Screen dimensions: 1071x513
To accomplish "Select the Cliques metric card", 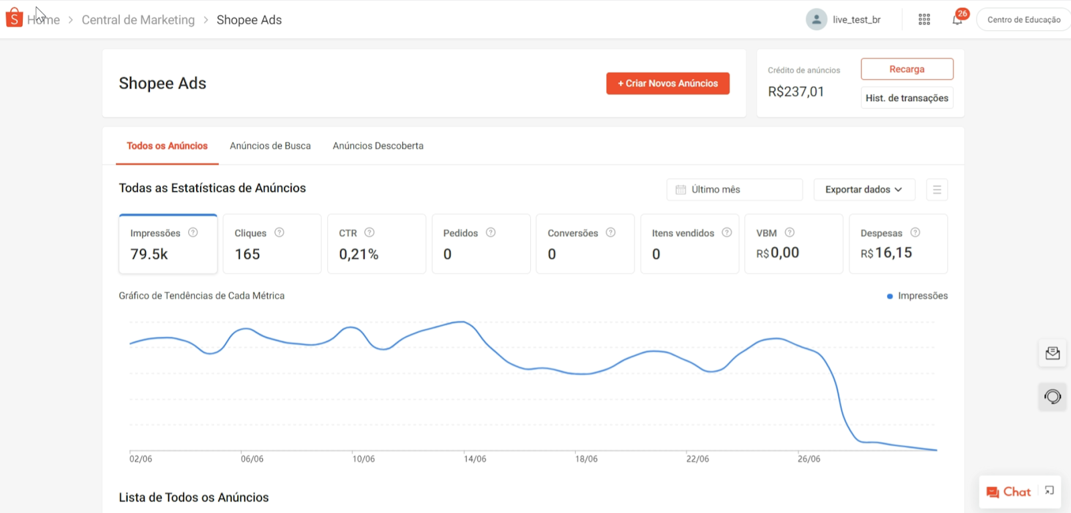I will tap(272, 244).
